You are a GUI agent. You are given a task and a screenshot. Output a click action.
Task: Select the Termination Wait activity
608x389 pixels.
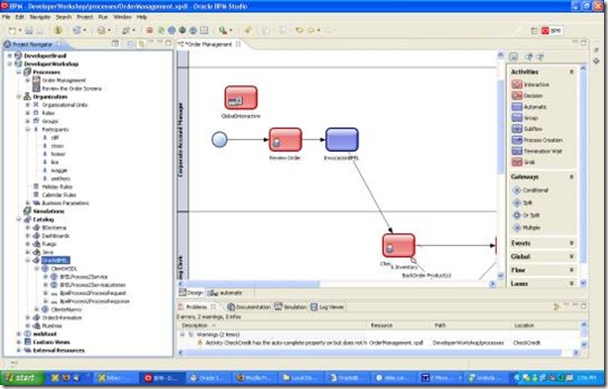pos(537,151)
